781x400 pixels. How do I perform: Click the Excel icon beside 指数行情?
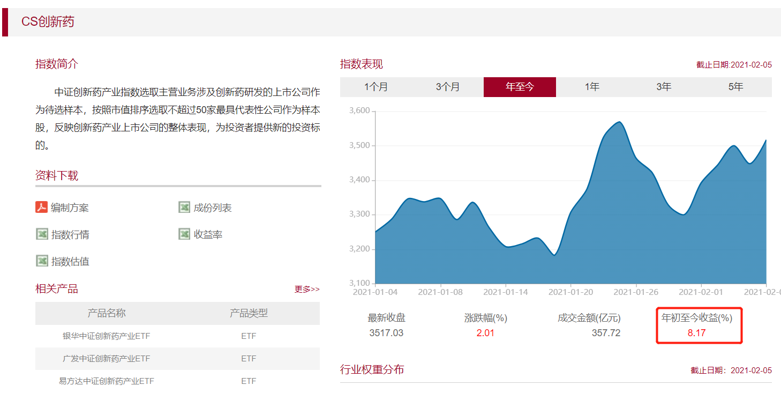point(42,234)
